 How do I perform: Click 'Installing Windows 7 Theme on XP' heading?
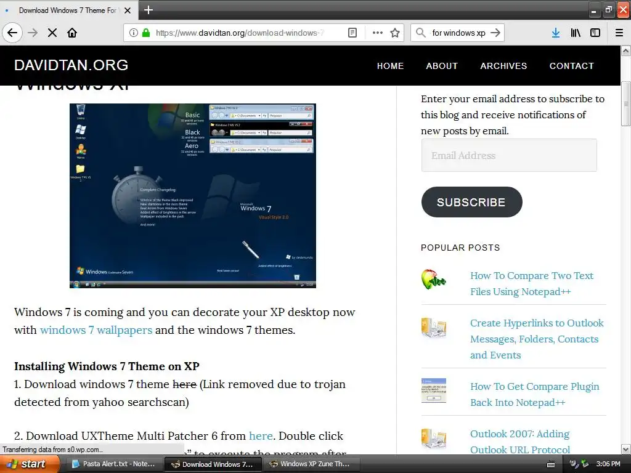tap(107, 366)
